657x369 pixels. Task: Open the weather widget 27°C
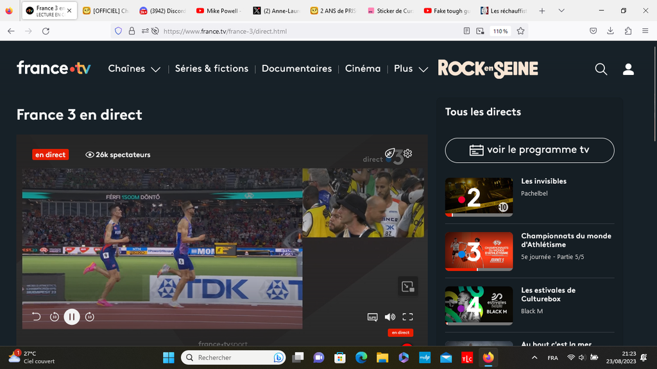pos(31,357)
